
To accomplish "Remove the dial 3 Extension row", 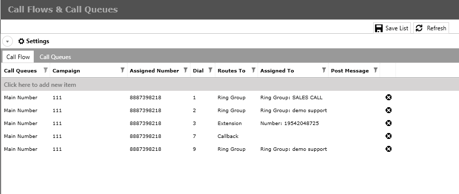I will pos(389,123).
